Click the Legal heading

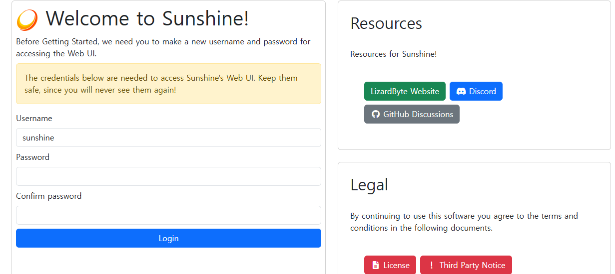click(x=369, y=185)
